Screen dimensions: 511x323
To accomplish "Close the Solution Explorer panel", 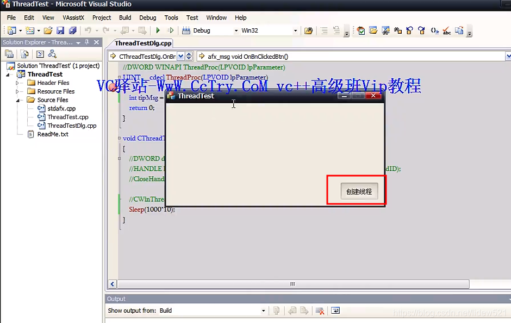I will click(96, 42).
